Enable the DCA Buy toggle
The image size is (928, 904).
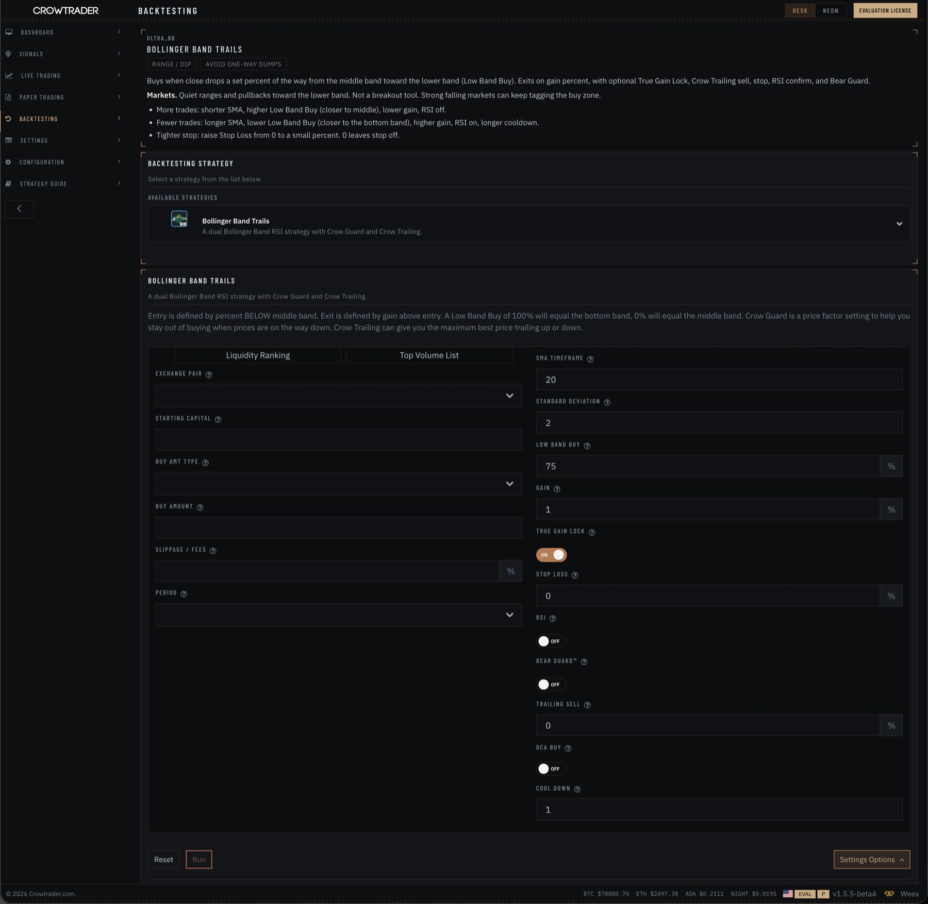pyautogui.click(x=551, y=769)
